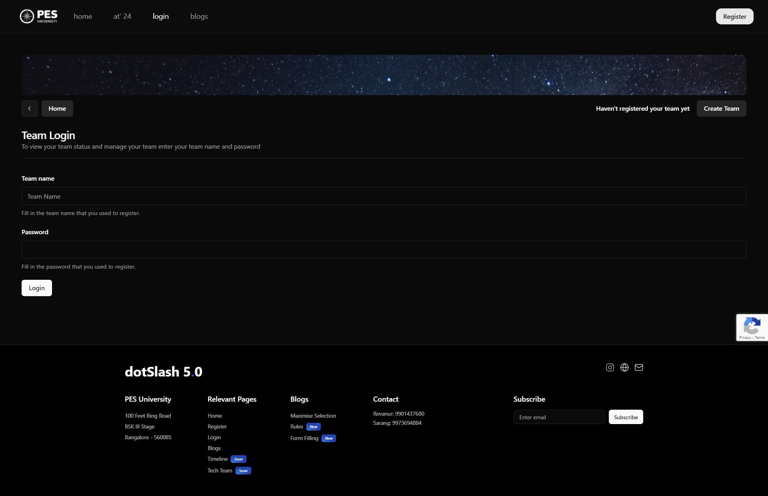Click the Soon badge beside Tech Team
768x496 pixels.
tap(243, 470)
